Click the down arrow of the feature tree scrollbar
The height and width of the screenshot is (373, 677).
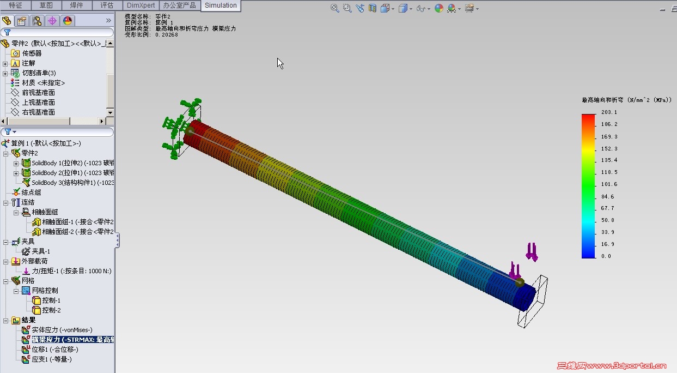pos(111,112)
